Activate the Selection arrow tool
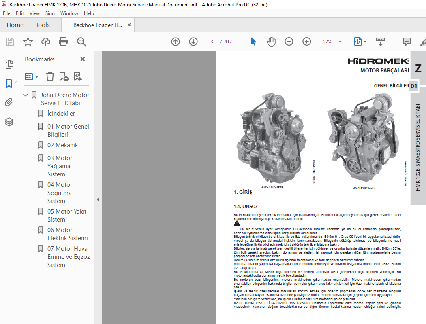The height and width of the screenshot is (324, 426). click(253, 42)
